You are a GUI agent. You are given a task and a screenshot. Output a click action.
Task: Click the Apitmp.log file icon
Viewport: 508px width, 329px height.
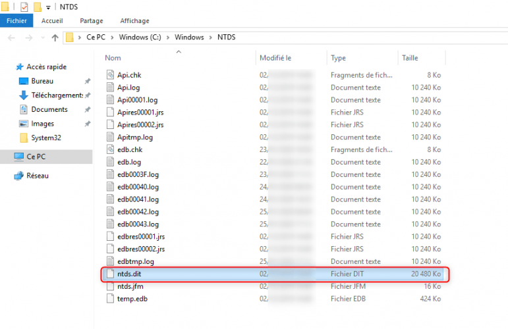110,137
